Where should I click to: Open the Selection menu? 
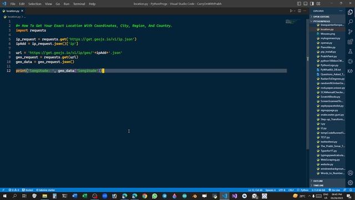34,4
